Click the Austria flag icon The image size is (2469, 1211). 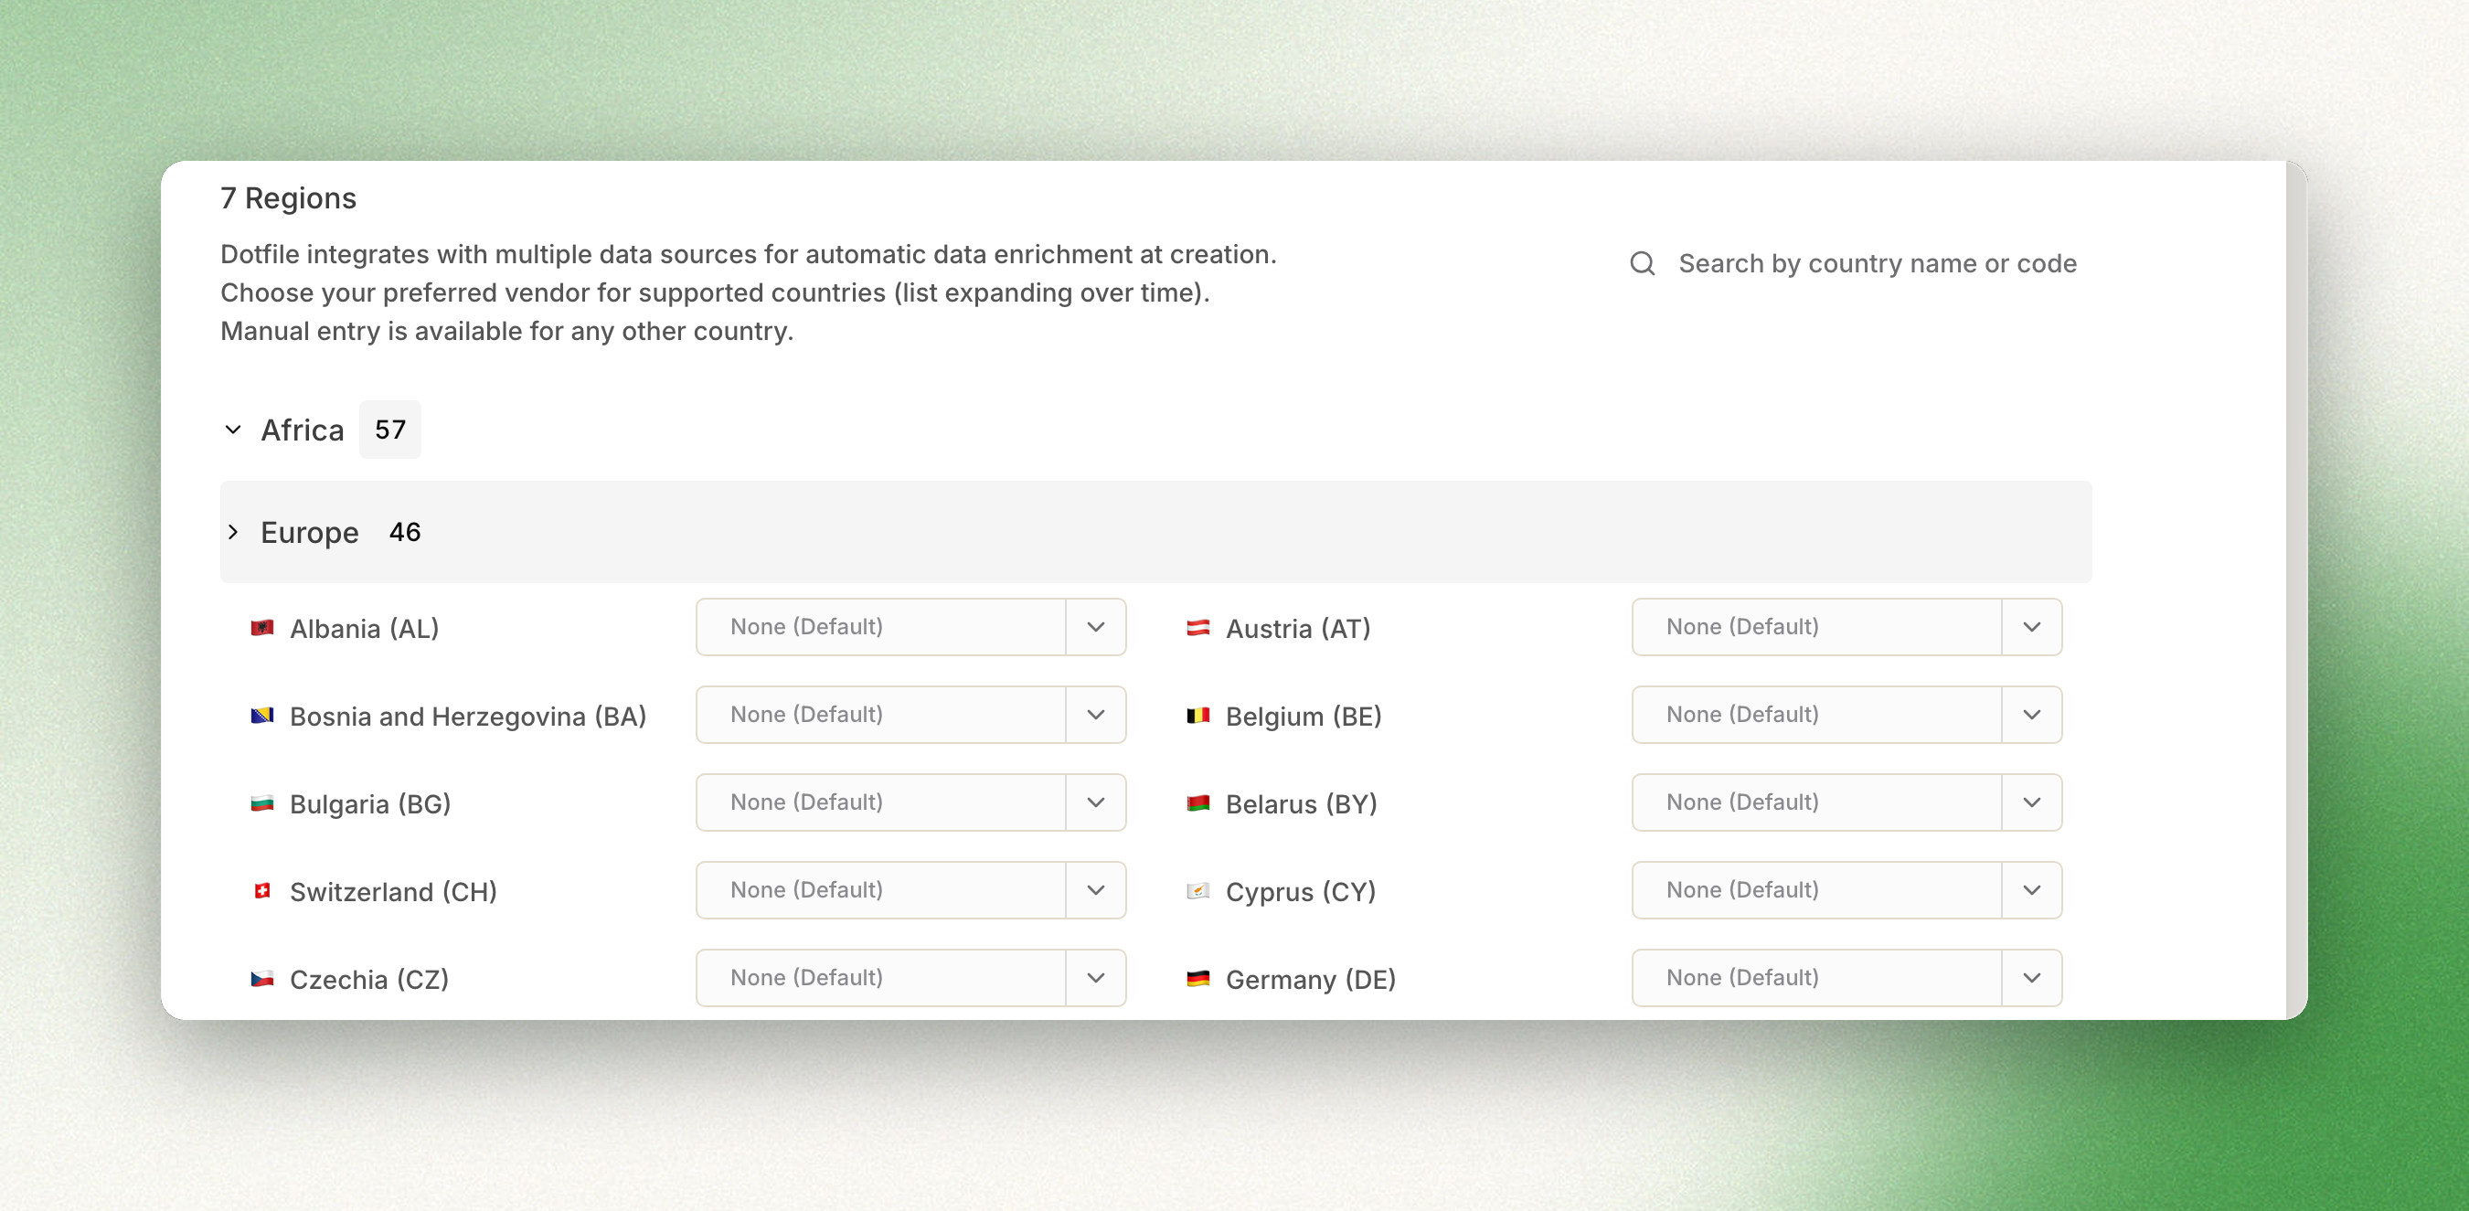[x=1198, y=628]
